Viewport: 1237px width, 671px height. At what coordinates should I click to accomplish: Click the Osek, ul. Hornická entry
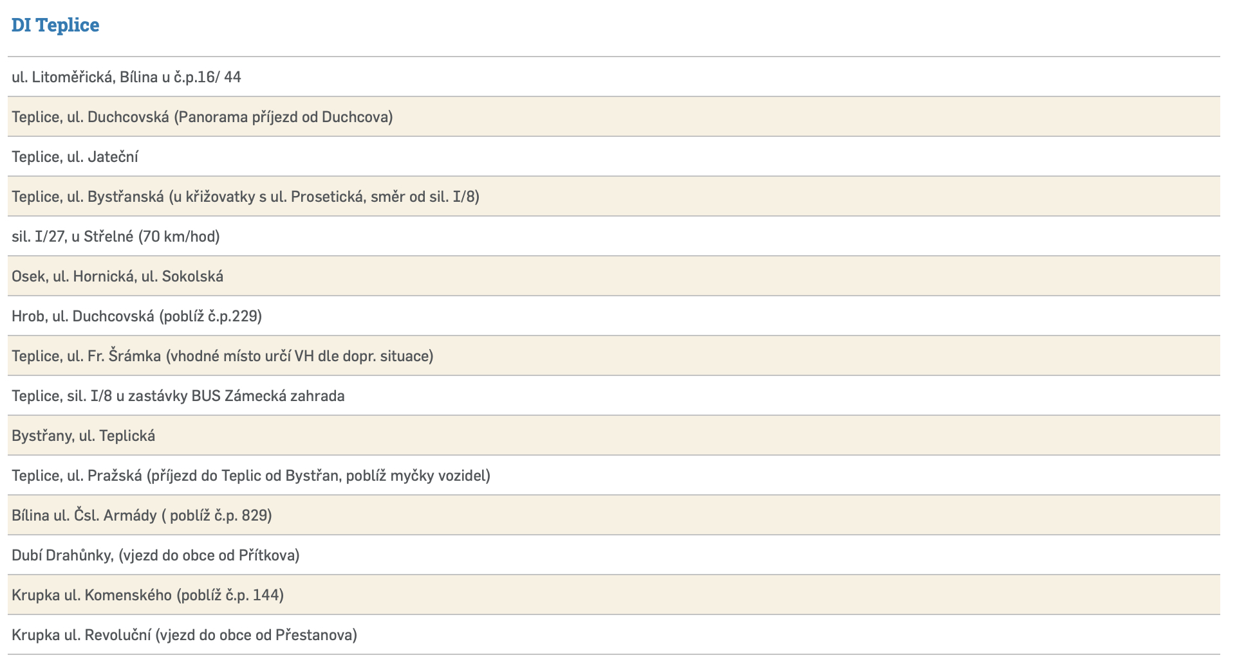(x=118, y=276)
